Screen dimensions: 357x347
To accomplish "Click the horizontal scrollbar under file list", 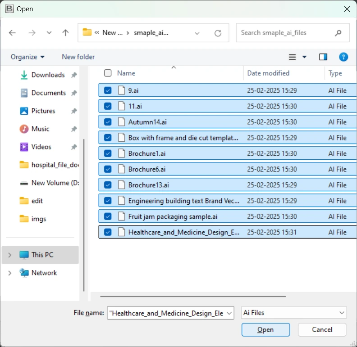I will click(193, 296).
